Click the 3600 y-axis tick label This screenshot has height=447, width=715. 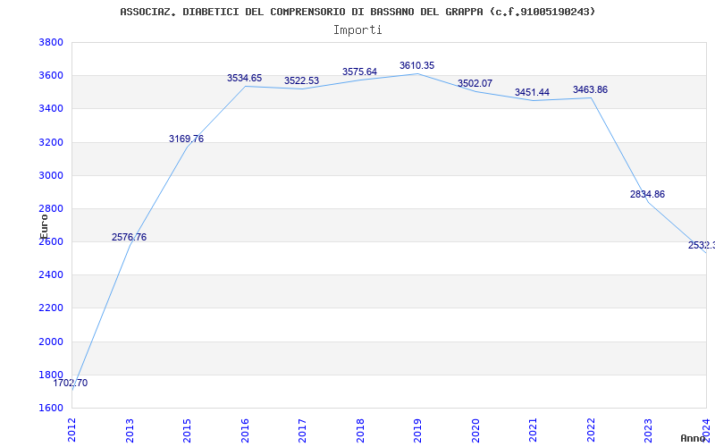pyautogui.click(x=51, y=75)
